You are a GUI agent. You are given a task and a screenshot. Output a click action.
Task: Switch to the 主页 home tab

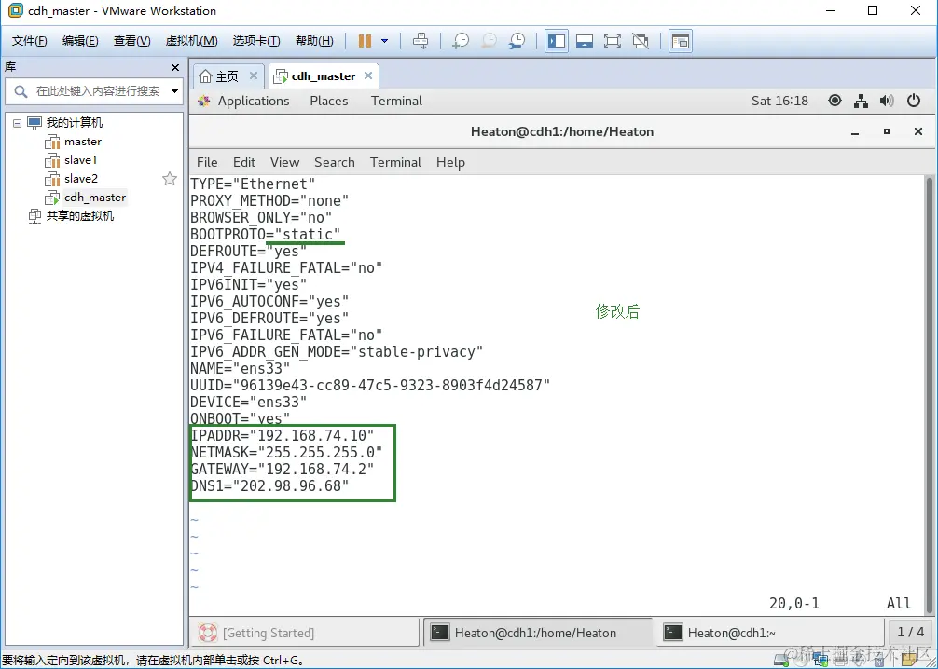219,75
